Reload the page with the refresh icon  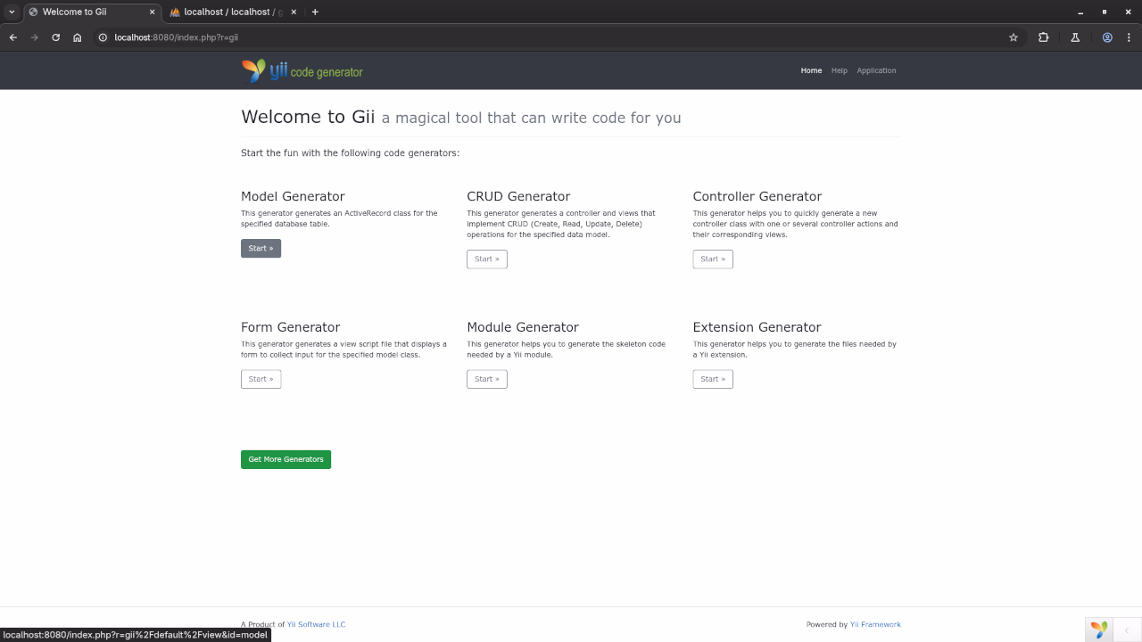55,37
